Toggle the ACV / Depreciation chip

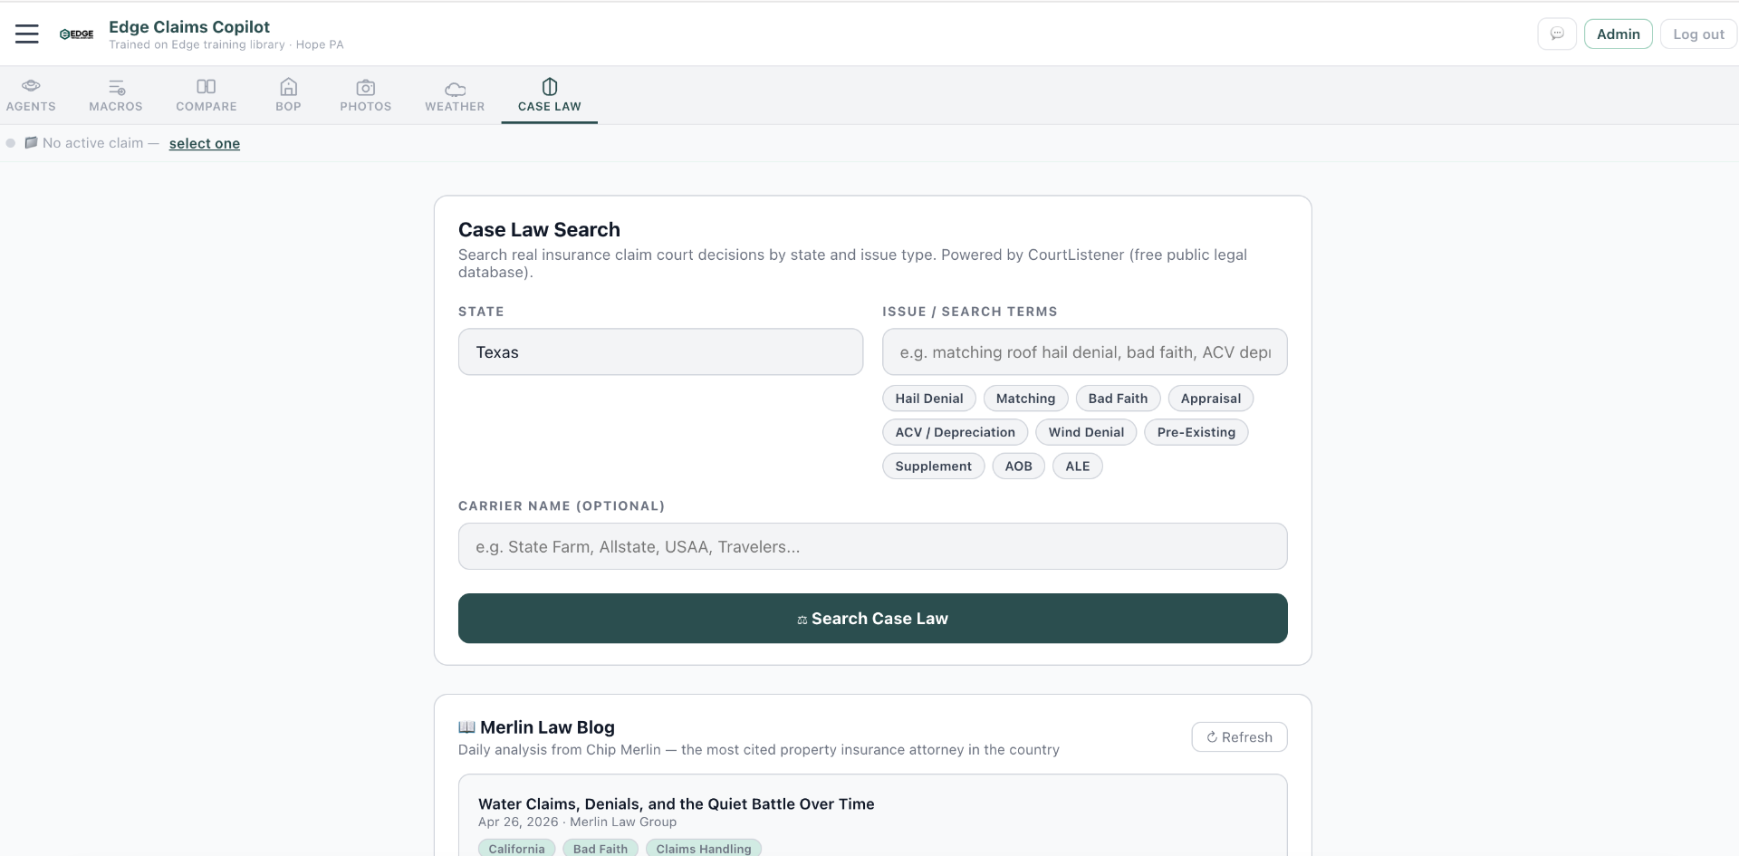coord(954,432)
